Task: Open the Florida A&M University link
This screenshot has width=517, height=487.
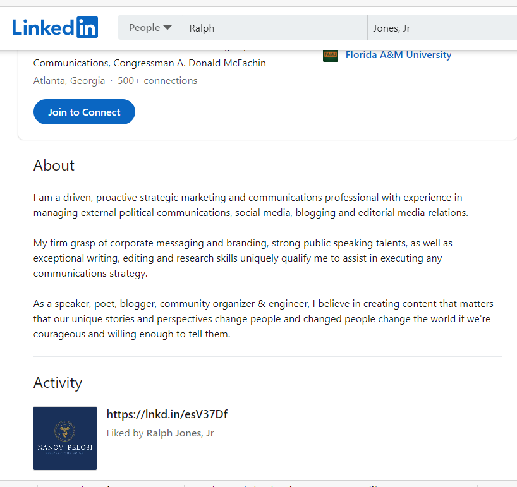Action: 398,55
